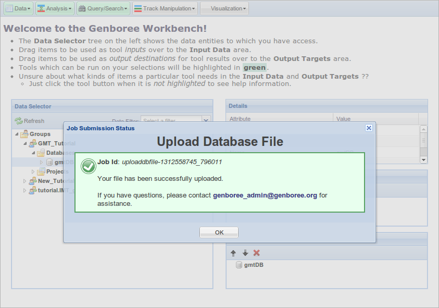Image resolution: width=439 pixels, height=308 pixels.
Task: Open the Visualization menu
Action: [224, 8]
